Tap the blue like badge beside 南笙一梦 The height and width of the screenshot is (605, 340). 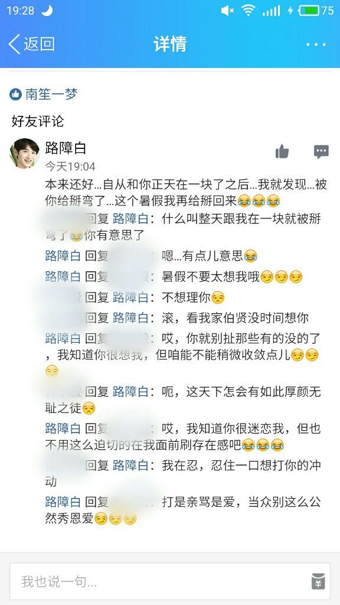(15, 94)
